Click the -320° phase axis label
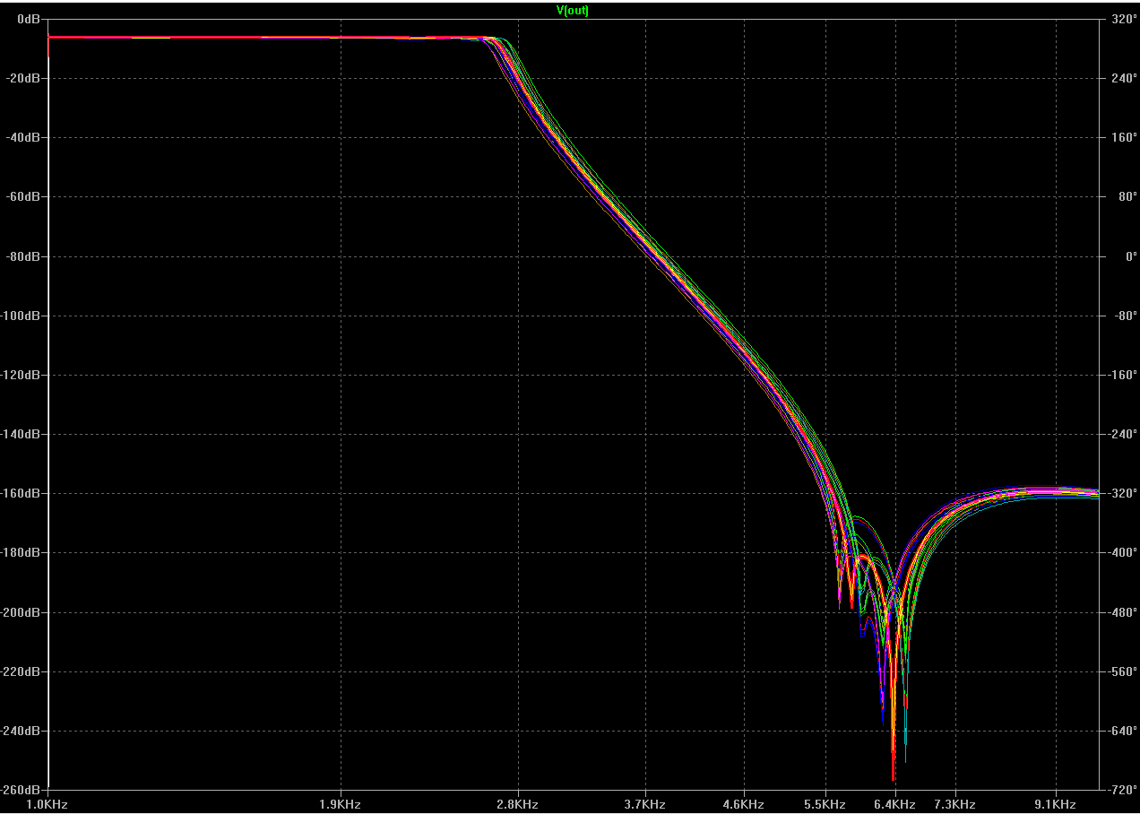The image size is (1140, 814). [x=1120, y=493]
